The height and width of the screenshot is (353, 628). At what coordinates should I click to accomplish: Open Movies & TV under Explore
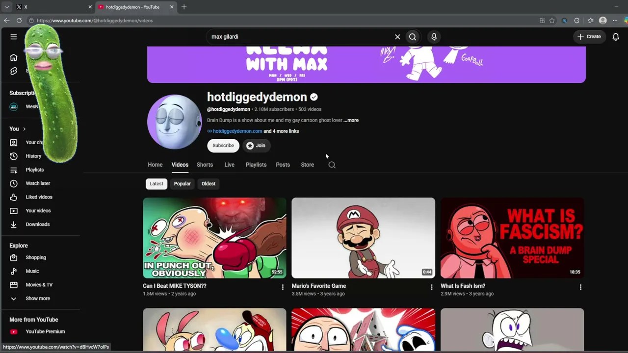(x=39, y=285)
